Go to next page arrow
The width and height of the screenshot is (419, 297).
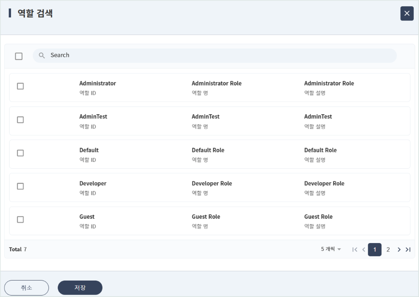(x=399, y=249)
